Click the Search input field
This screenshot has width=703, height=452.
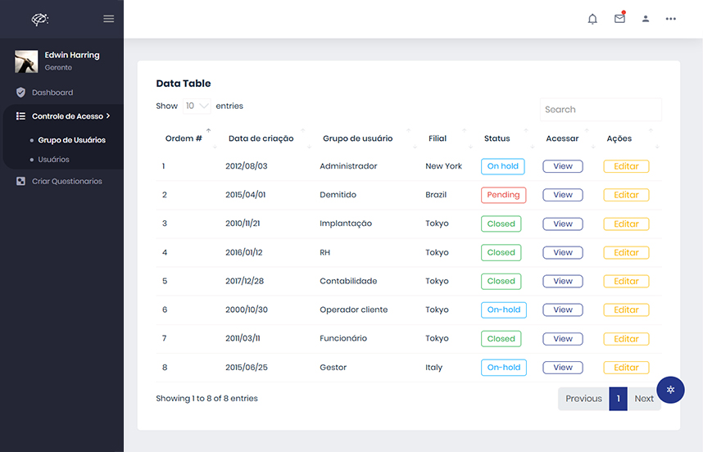tap(600, 110)
